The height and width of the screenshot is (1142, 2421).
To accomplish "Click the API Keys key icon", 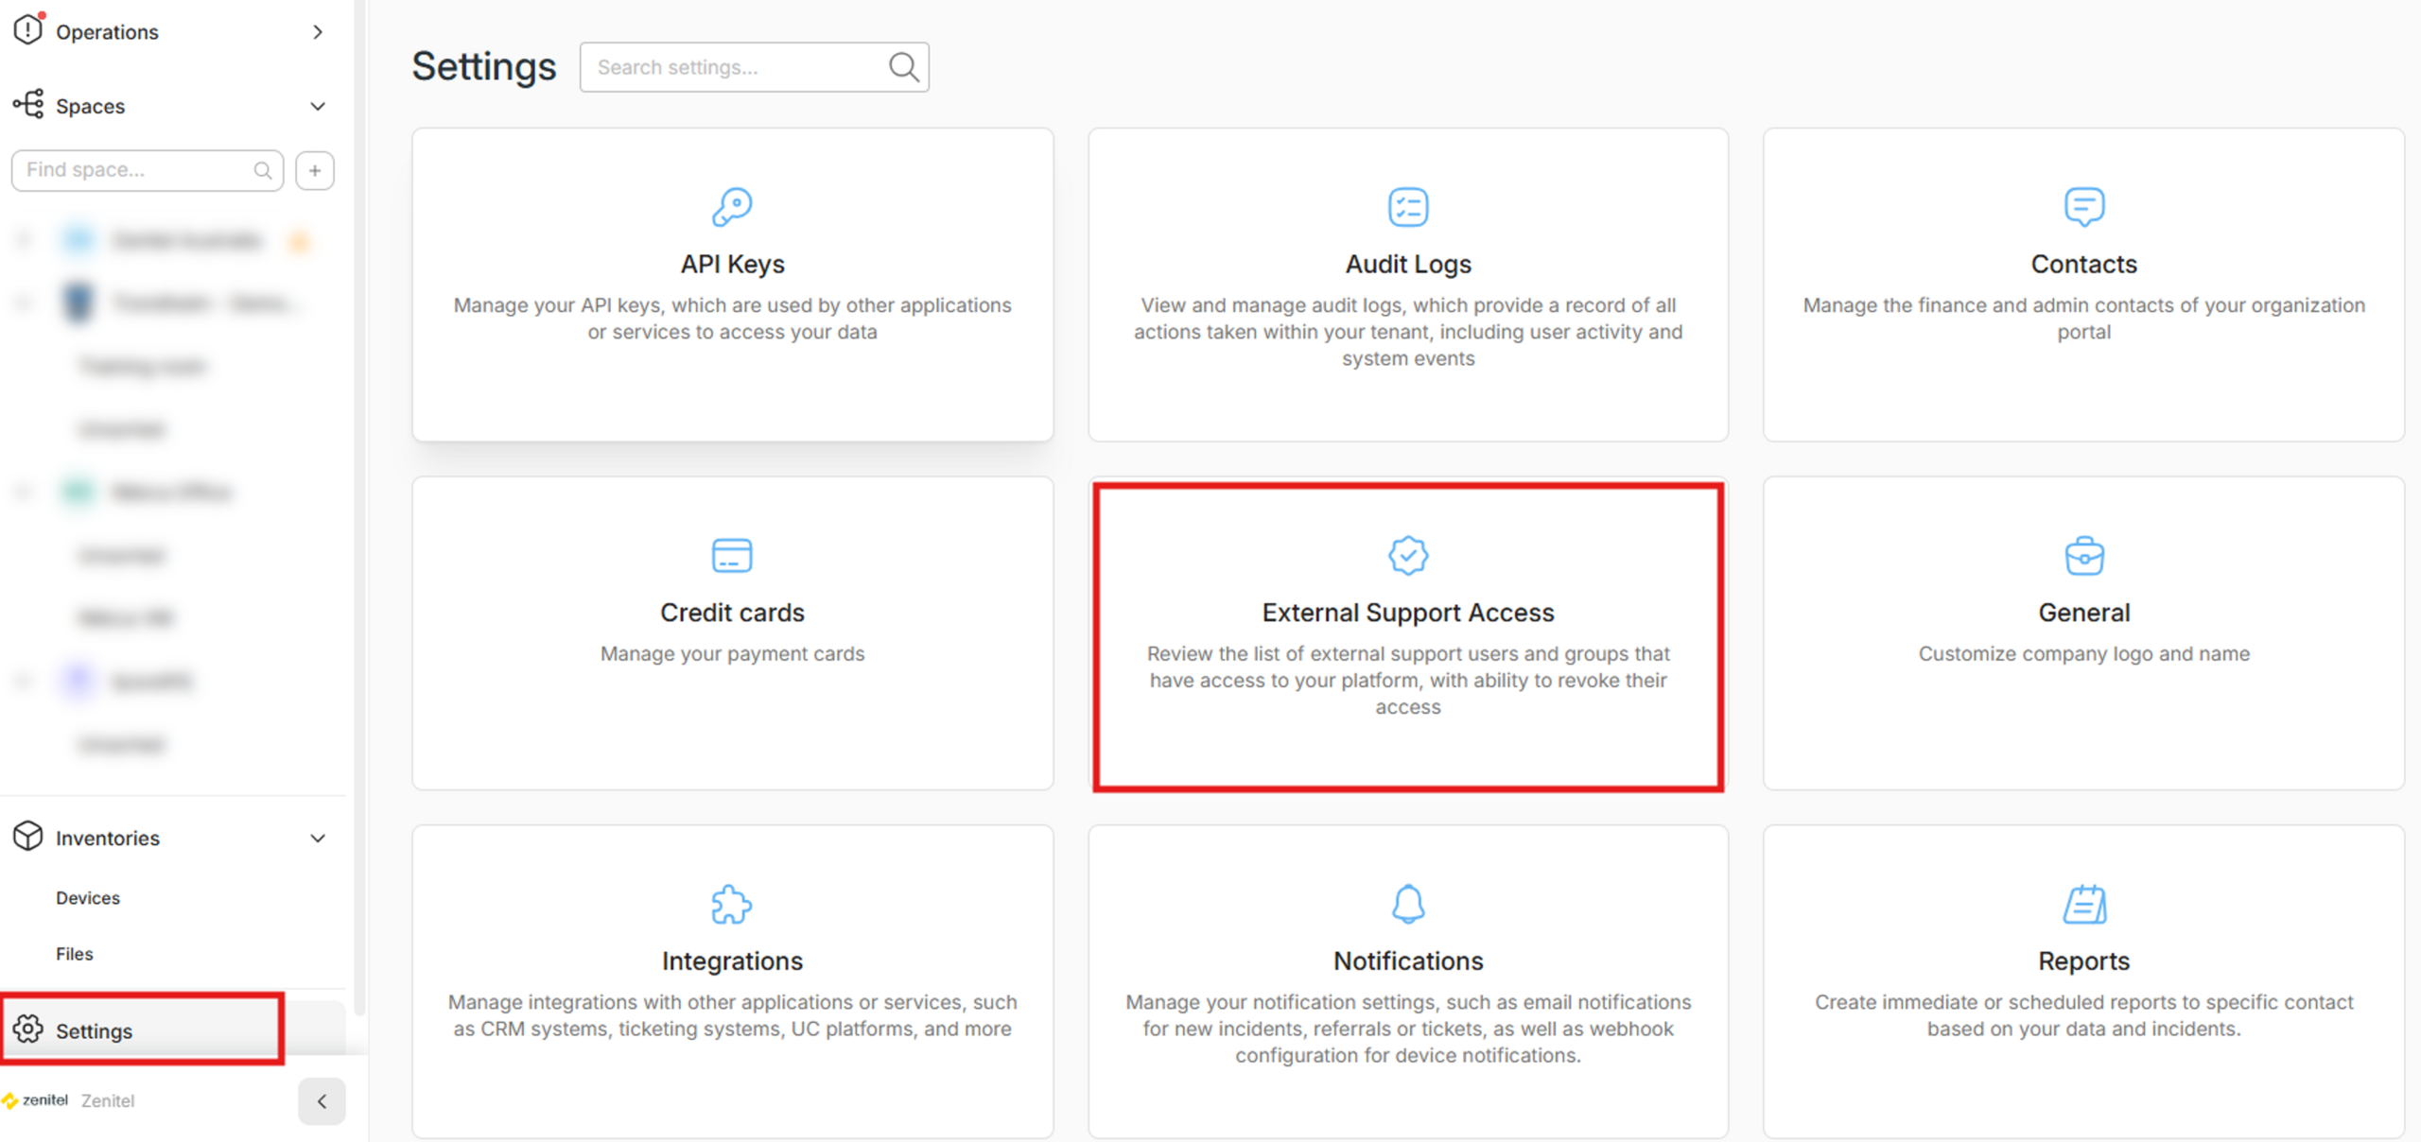I will 732,207.
